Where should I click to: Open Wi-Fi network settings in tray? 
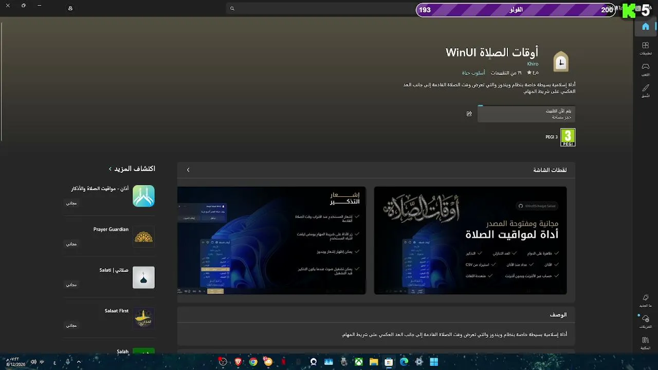42,362
